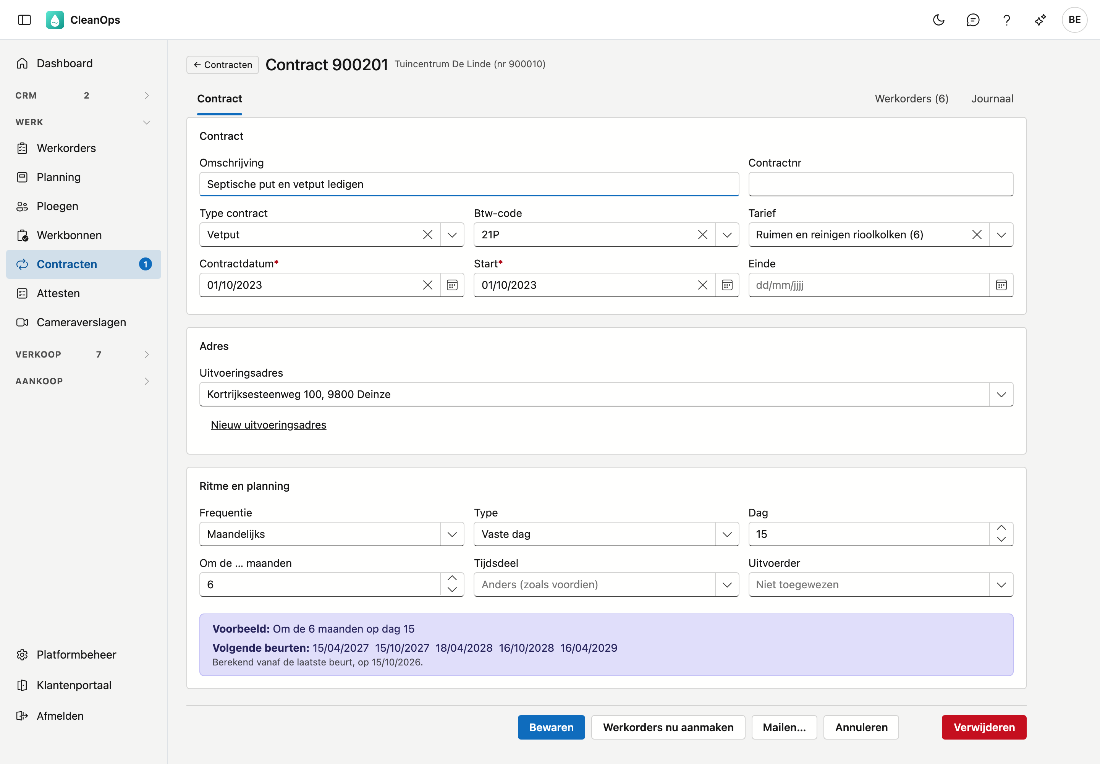This screenshot has width=1100, height=764.
Task: Toggle the sidebar panel icon
Action: pos(24,19)
